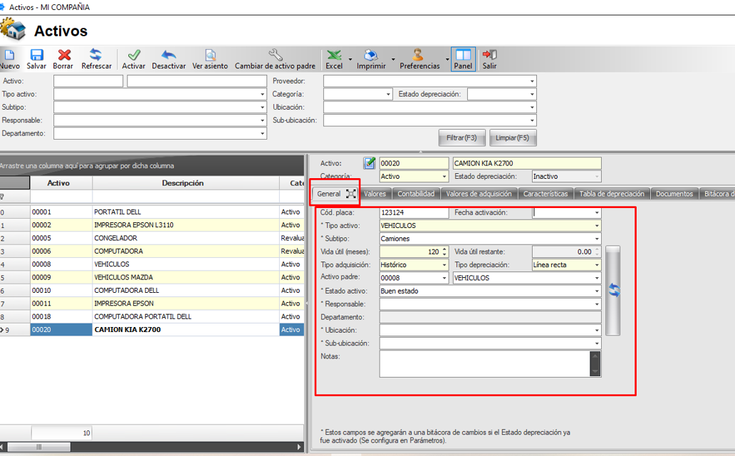Increase Vida útil (meses) with stepper up

[x=444, y=249]
